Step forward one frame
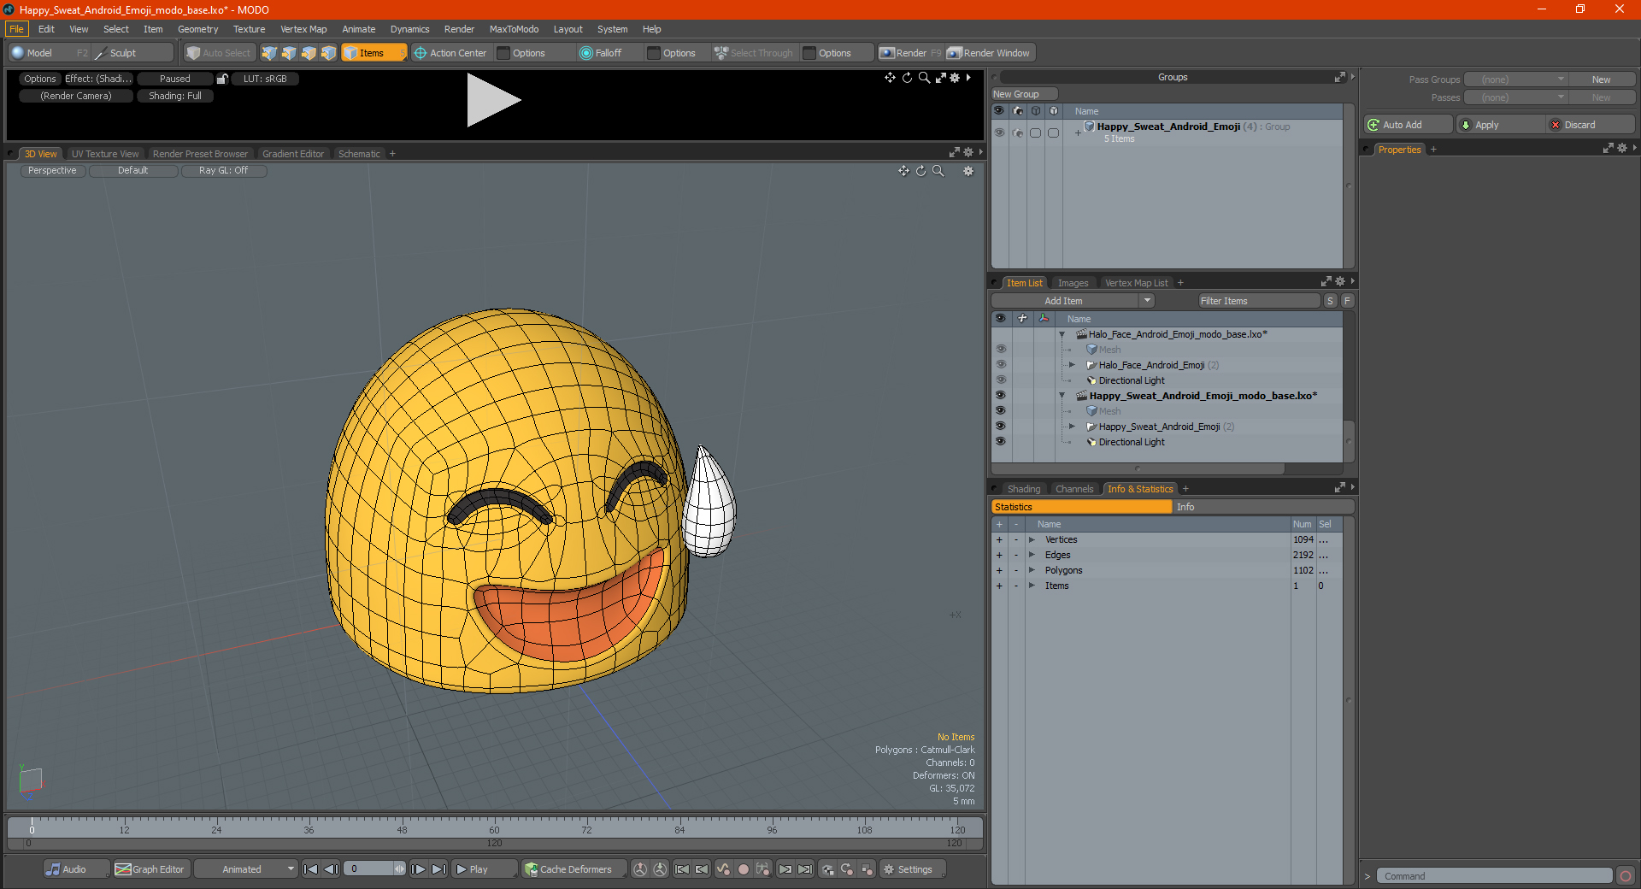The image size is (1641, 889). [418, 869]
